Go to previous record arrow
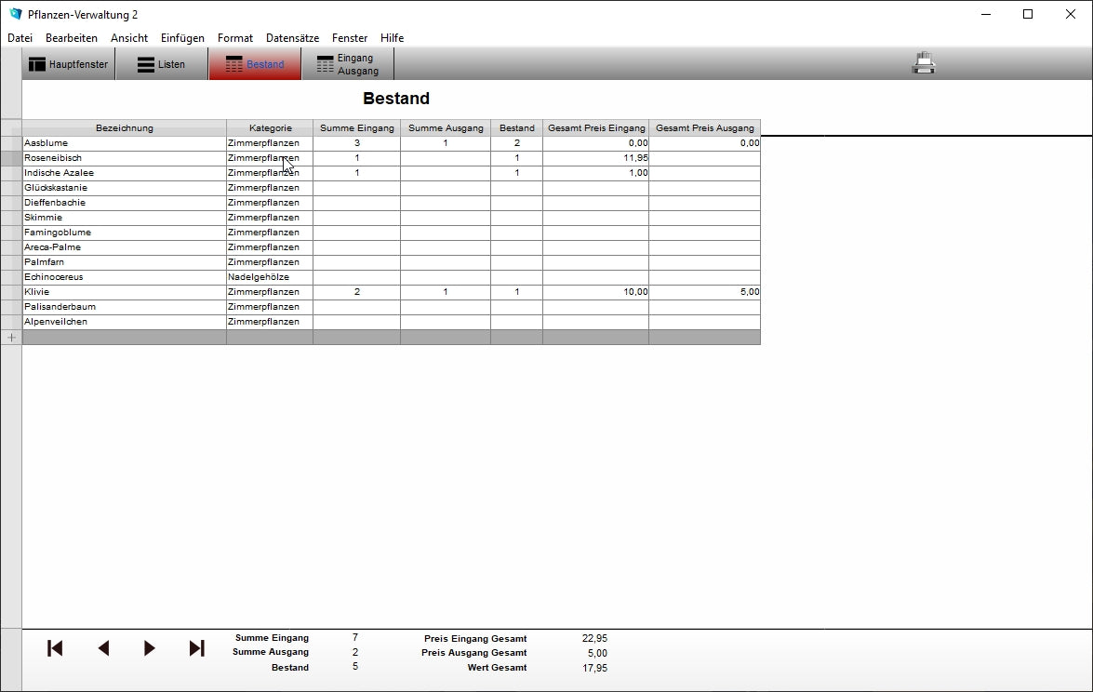Viewport: 1093px width, 692px height. pyautogui.click(x=103, y=648)
